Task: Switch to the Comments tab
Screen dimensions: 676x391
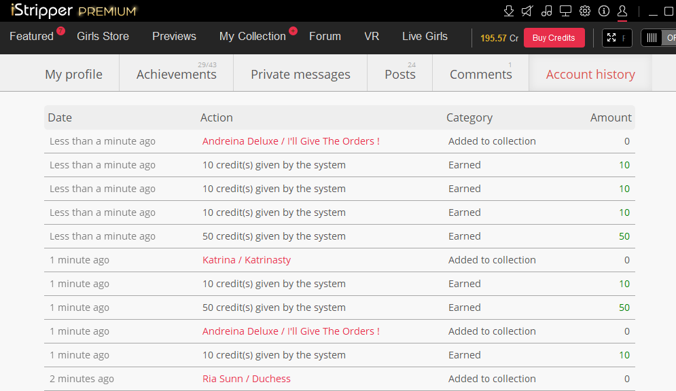Action: [x=480, y=75]
